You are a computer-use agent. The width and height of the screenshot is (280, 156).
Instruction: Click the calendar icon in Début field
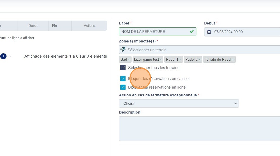[x=209, y=32]
